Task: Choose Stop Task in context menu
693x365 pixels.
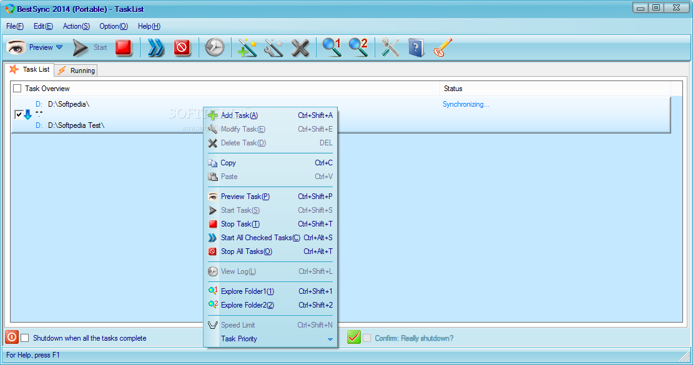Action: 270,223
